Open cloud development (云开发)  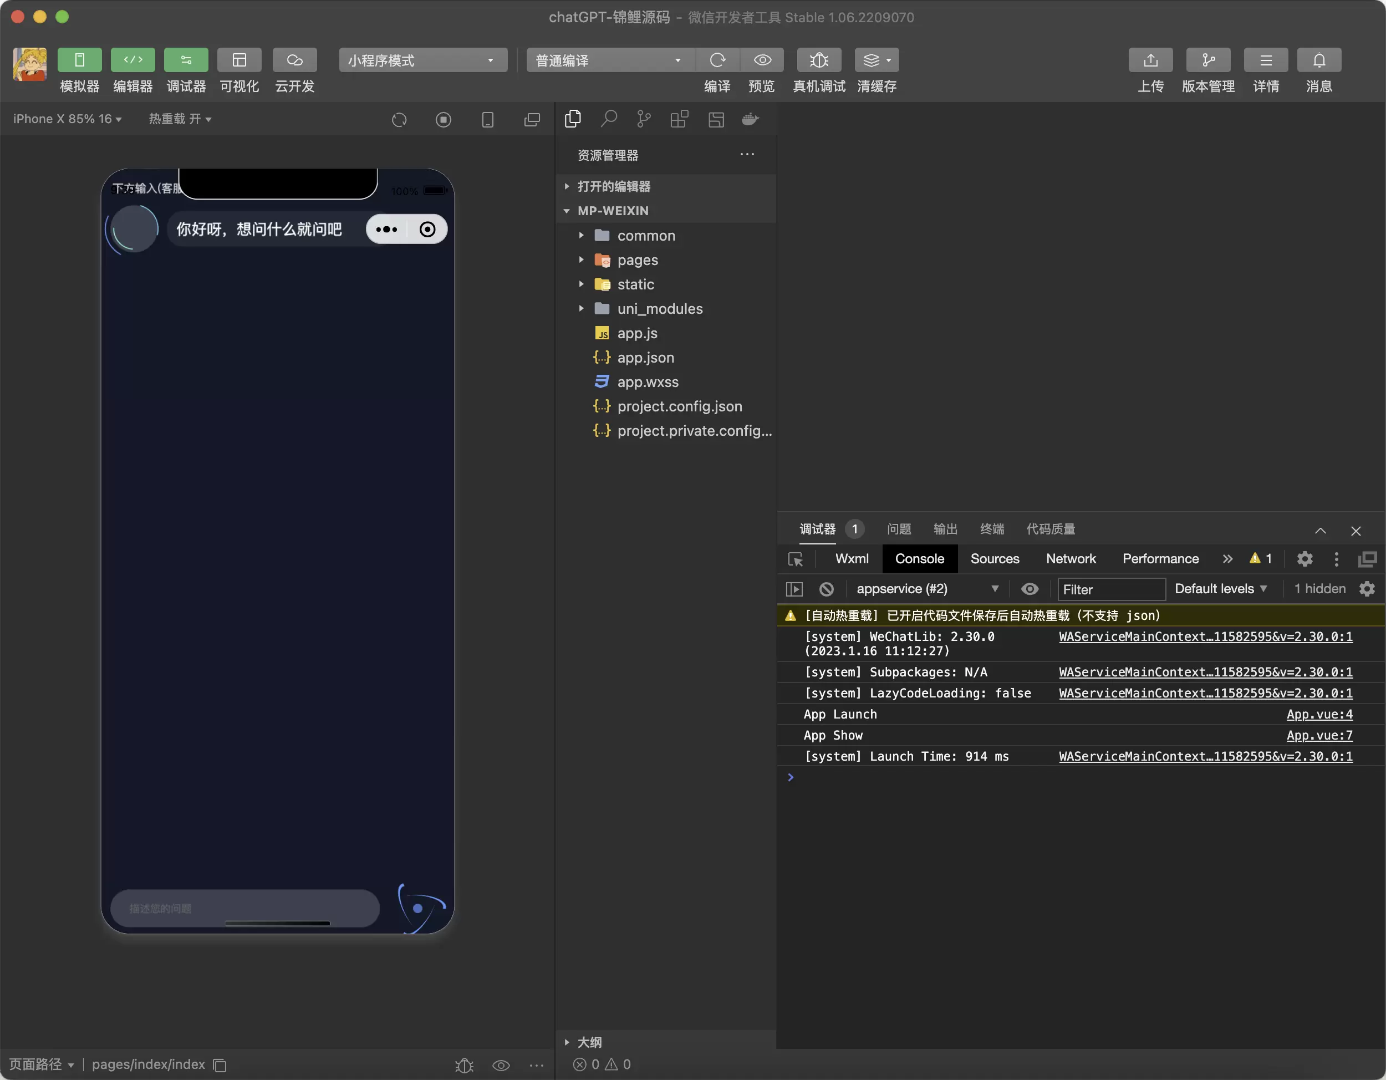click(x=294, y=60)
